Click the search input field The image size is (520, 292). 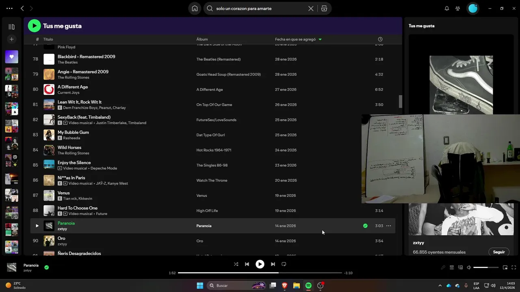260,9
